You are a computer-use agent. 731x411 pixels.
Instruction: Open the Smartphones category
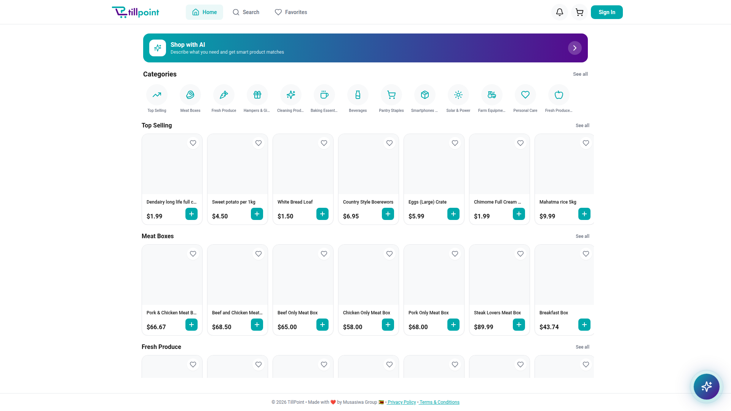pos(425,95)
